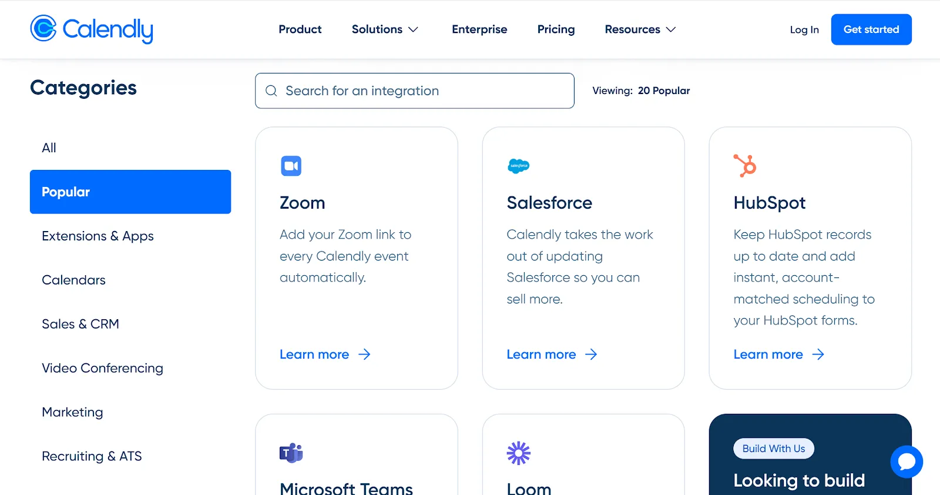Go to the Pricing page
This screenshot has height=495, width=940.
pos(556,29)
